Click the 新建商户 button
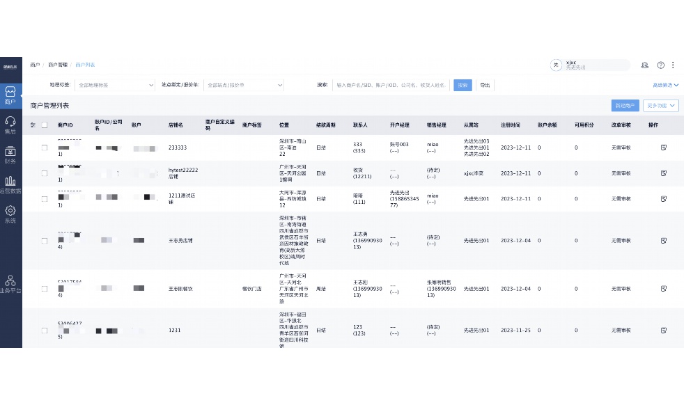 [x=625, y=106]
